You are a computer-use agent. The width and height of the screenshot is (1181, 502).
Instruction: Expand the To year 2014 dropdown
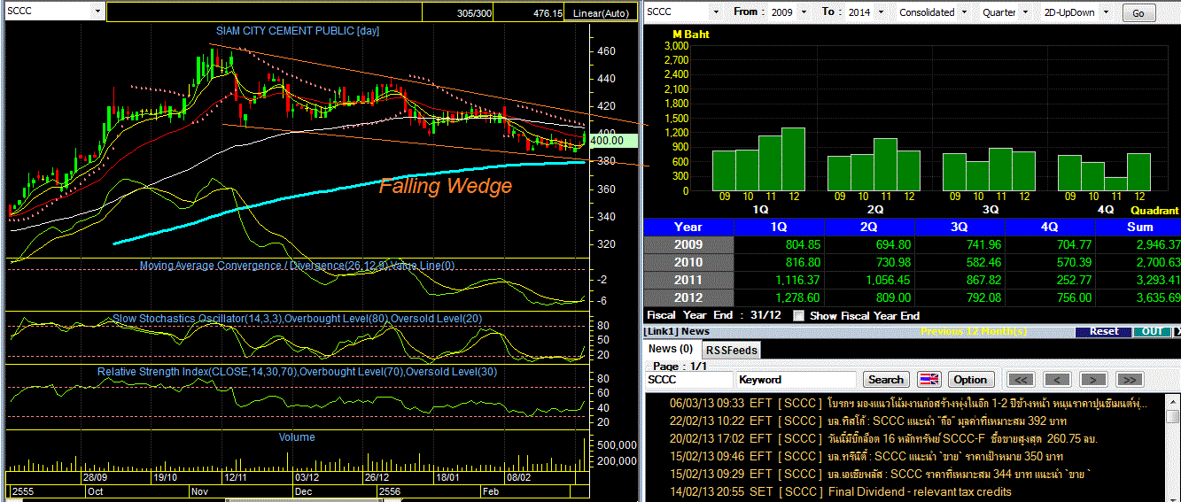point(879,12)
